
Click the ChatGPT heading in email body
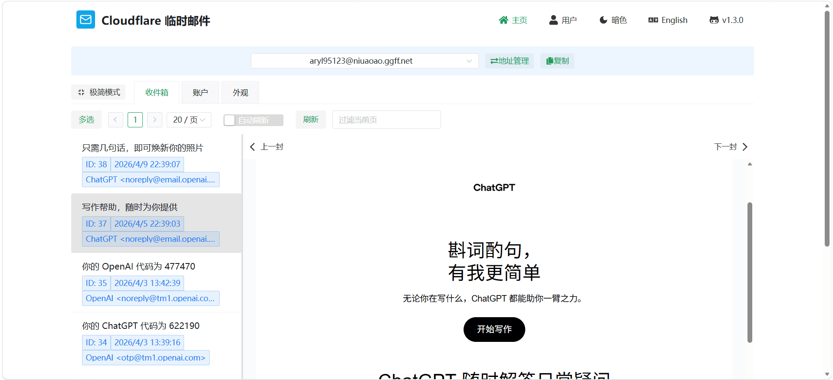tap(494, 188)
